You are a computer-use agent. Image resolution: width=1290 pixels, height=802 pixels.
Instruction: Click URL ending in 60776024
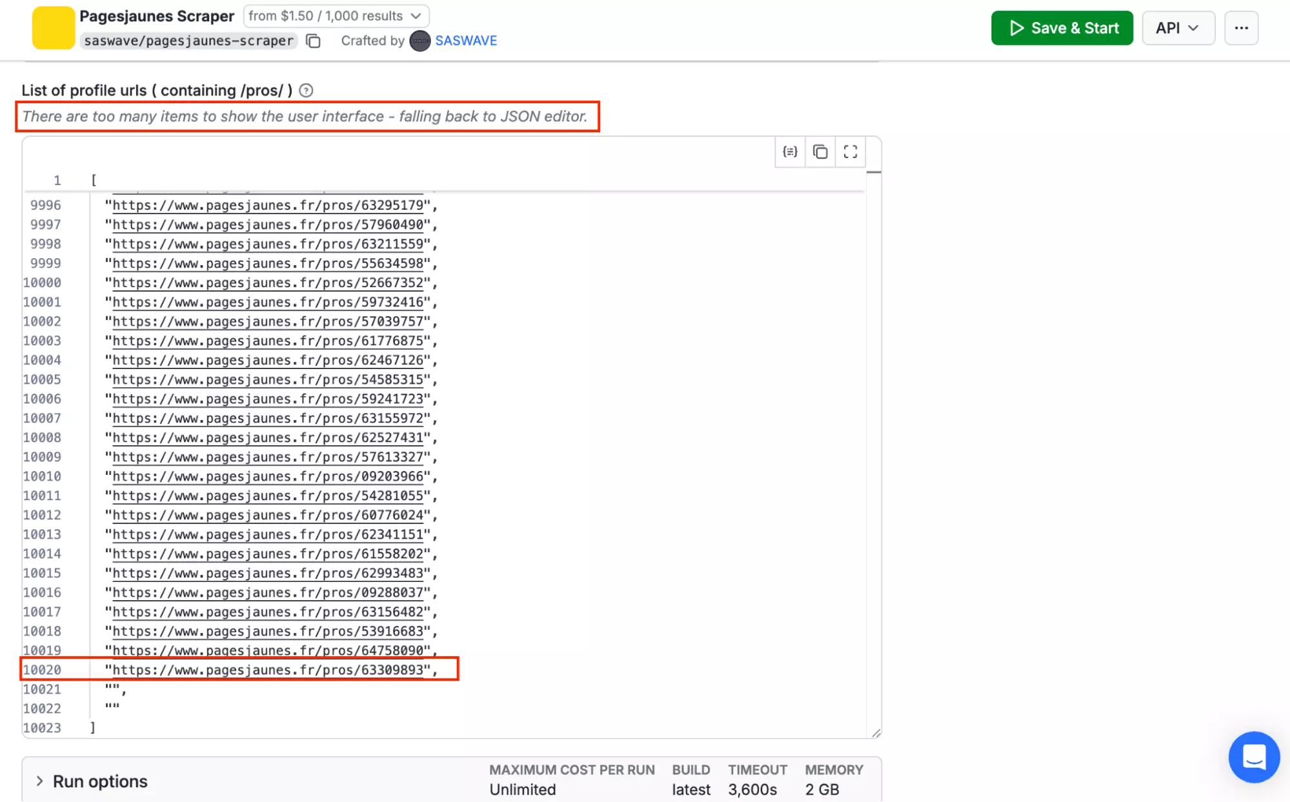[x=268, y=515]
